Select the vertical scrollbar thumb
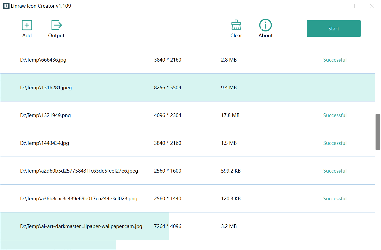 378,132
